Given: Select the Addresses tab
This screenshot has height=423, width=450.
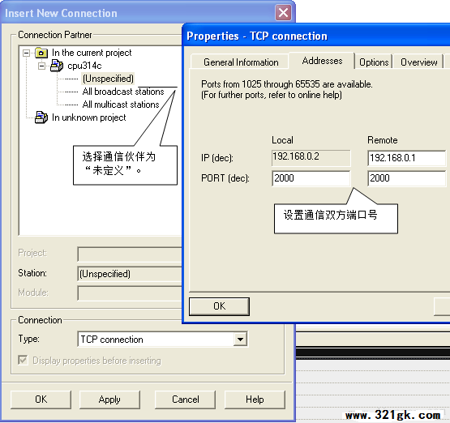Looking at the screenshot, I should click(x=322, y=61).
